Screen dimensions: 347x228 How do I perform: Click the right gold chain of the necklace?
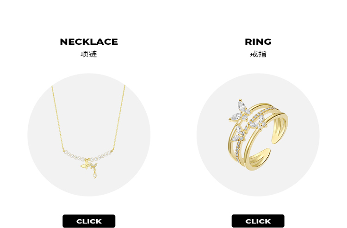pyautogui.click(x=119, y=117)
